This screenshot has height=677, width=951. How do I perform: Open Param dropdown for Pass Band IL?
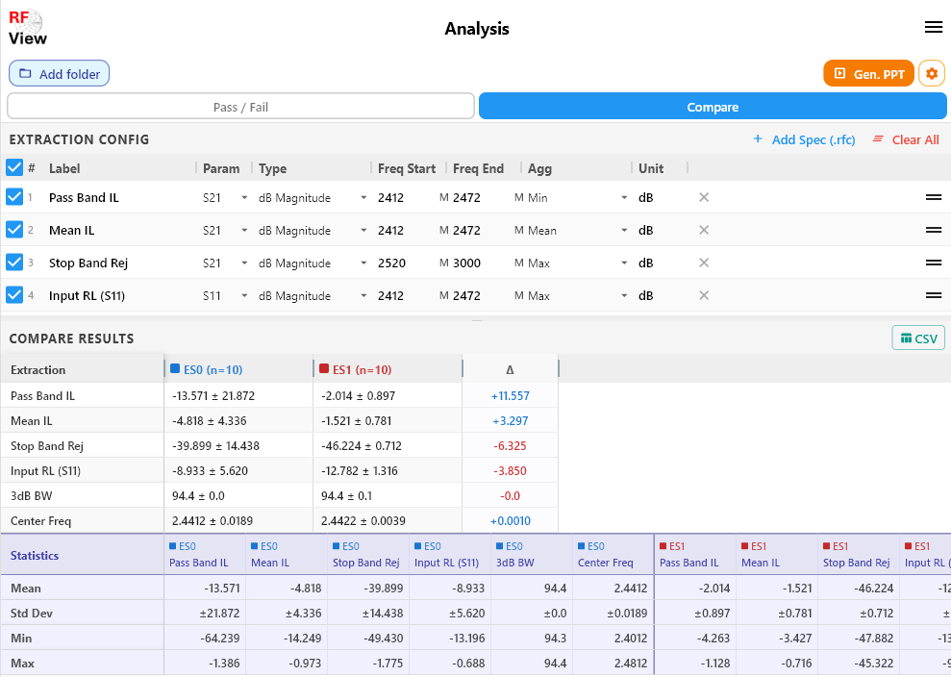pyautogui.click(x=225, y=198)
